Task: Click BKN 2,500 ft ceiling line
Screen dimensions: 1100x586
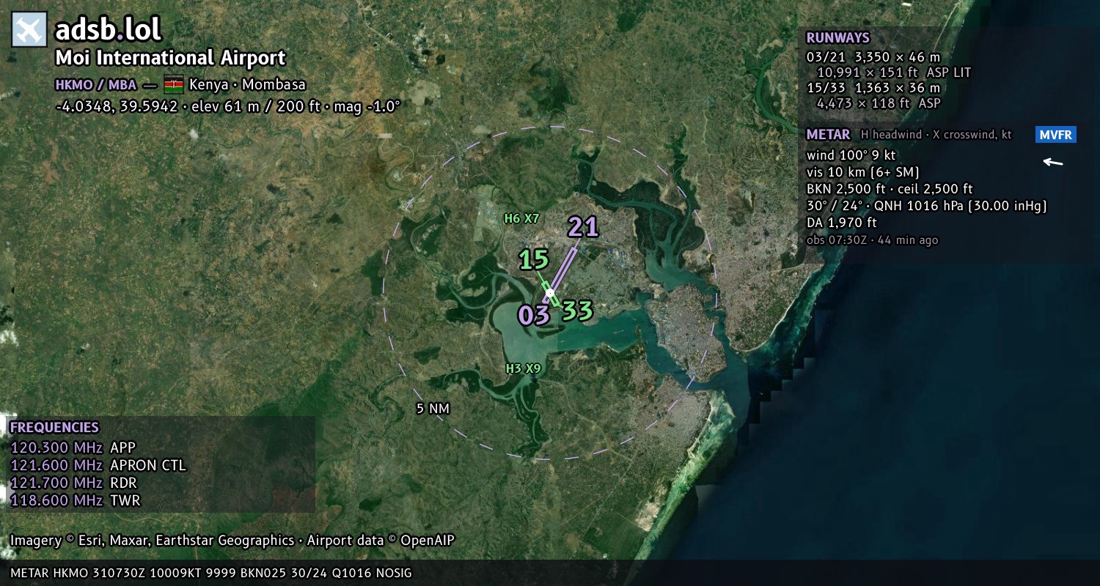Action: pyautogui.click(x=889, y=189)
